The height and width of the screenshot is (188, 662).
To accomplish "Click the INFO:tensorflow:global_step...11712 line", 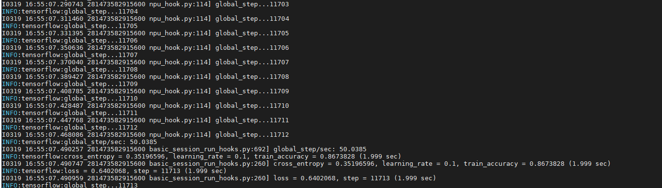I will (70, 128).
